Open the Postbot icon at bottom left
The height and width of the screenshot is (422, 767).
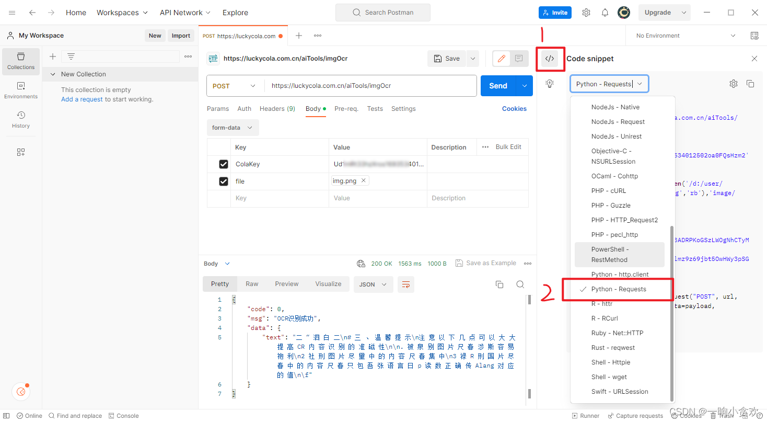point(21,391)
